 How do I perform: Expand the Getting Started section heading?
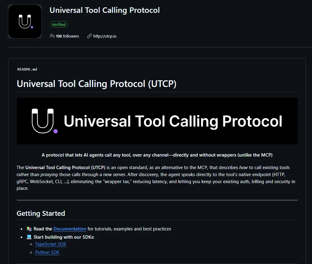coord(41,213)
